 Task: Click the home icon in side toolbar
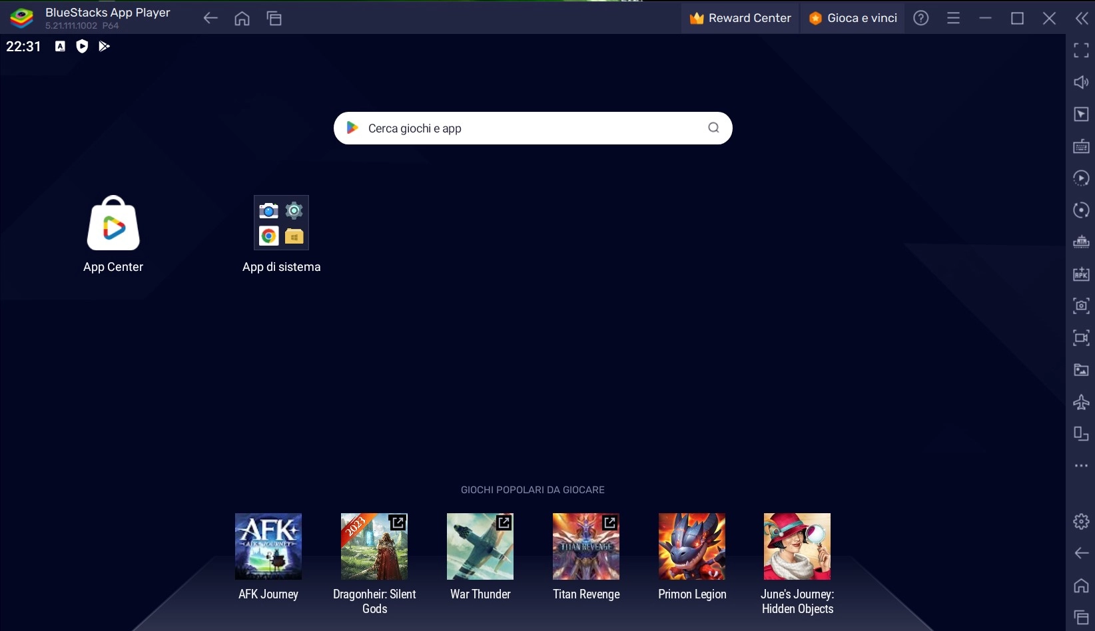1081,585
